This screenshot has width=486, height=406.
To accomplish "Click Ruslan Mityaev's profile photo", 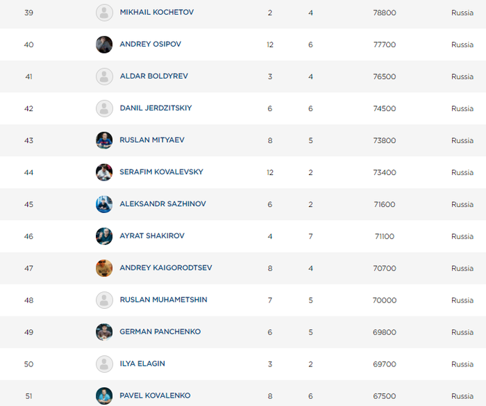I will (104, 140).
